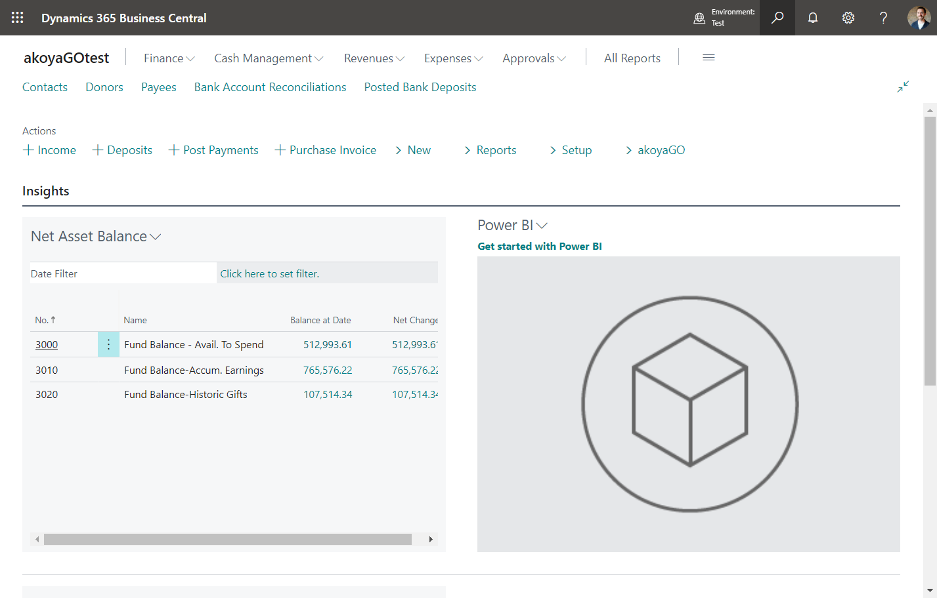Create new Deposits
This screenshot has height=598, width=937.
pyautogui.click(x=122, y=150)
